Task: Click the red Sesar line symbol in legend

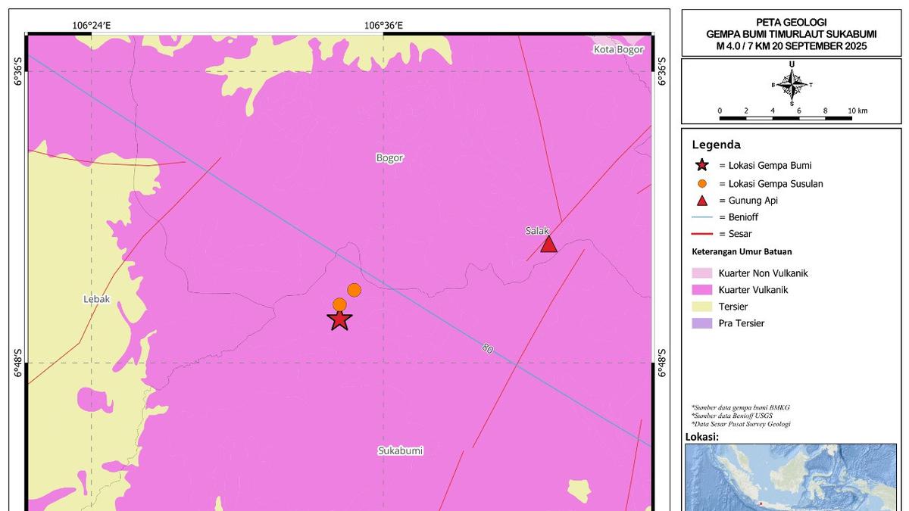Action: tap(702, 234)
